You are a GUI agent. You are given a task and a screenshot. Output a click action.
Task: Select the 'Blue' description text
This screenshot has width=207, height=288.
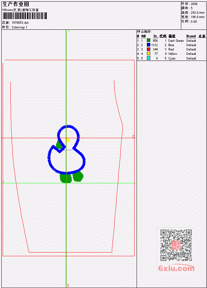(x=171, y=45)
